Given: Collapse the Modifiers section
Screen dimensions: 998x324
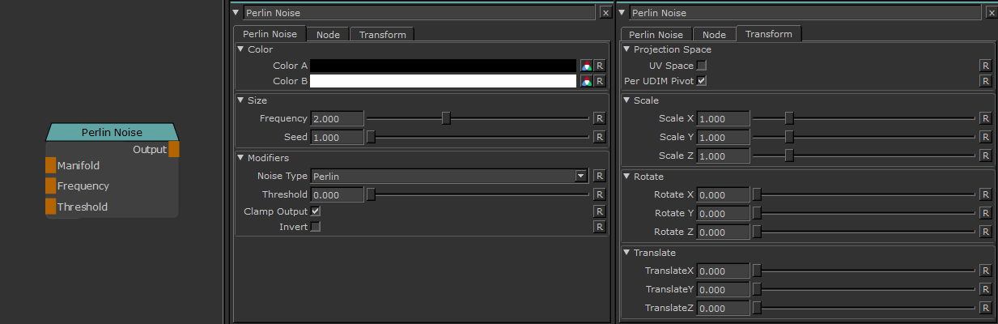Looking at the screenshot, I should tap(240, 158).
